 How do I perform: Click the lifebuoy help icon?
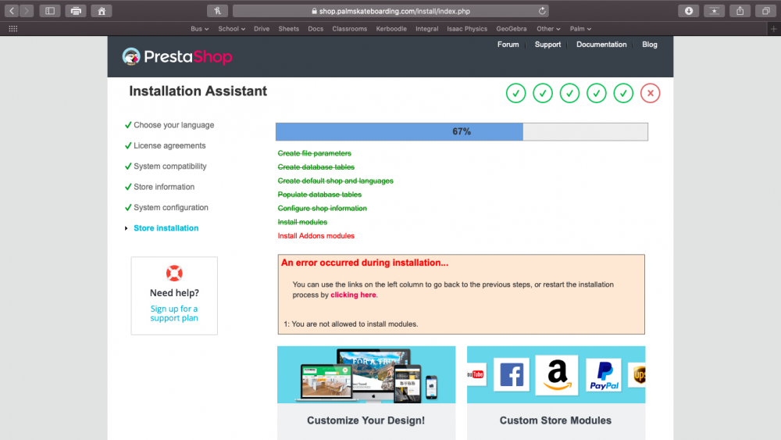pos(174,273)
